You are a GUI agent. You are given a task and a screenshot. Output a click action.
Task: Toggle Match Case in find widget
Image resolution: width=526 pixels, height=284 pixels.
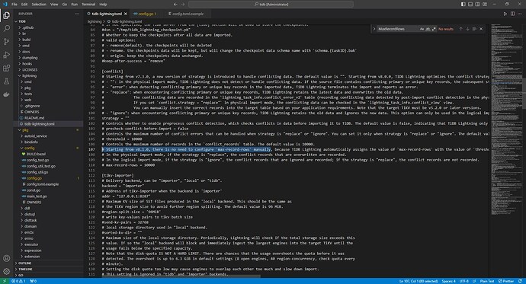pyautogui.click(x=422, y=29)
